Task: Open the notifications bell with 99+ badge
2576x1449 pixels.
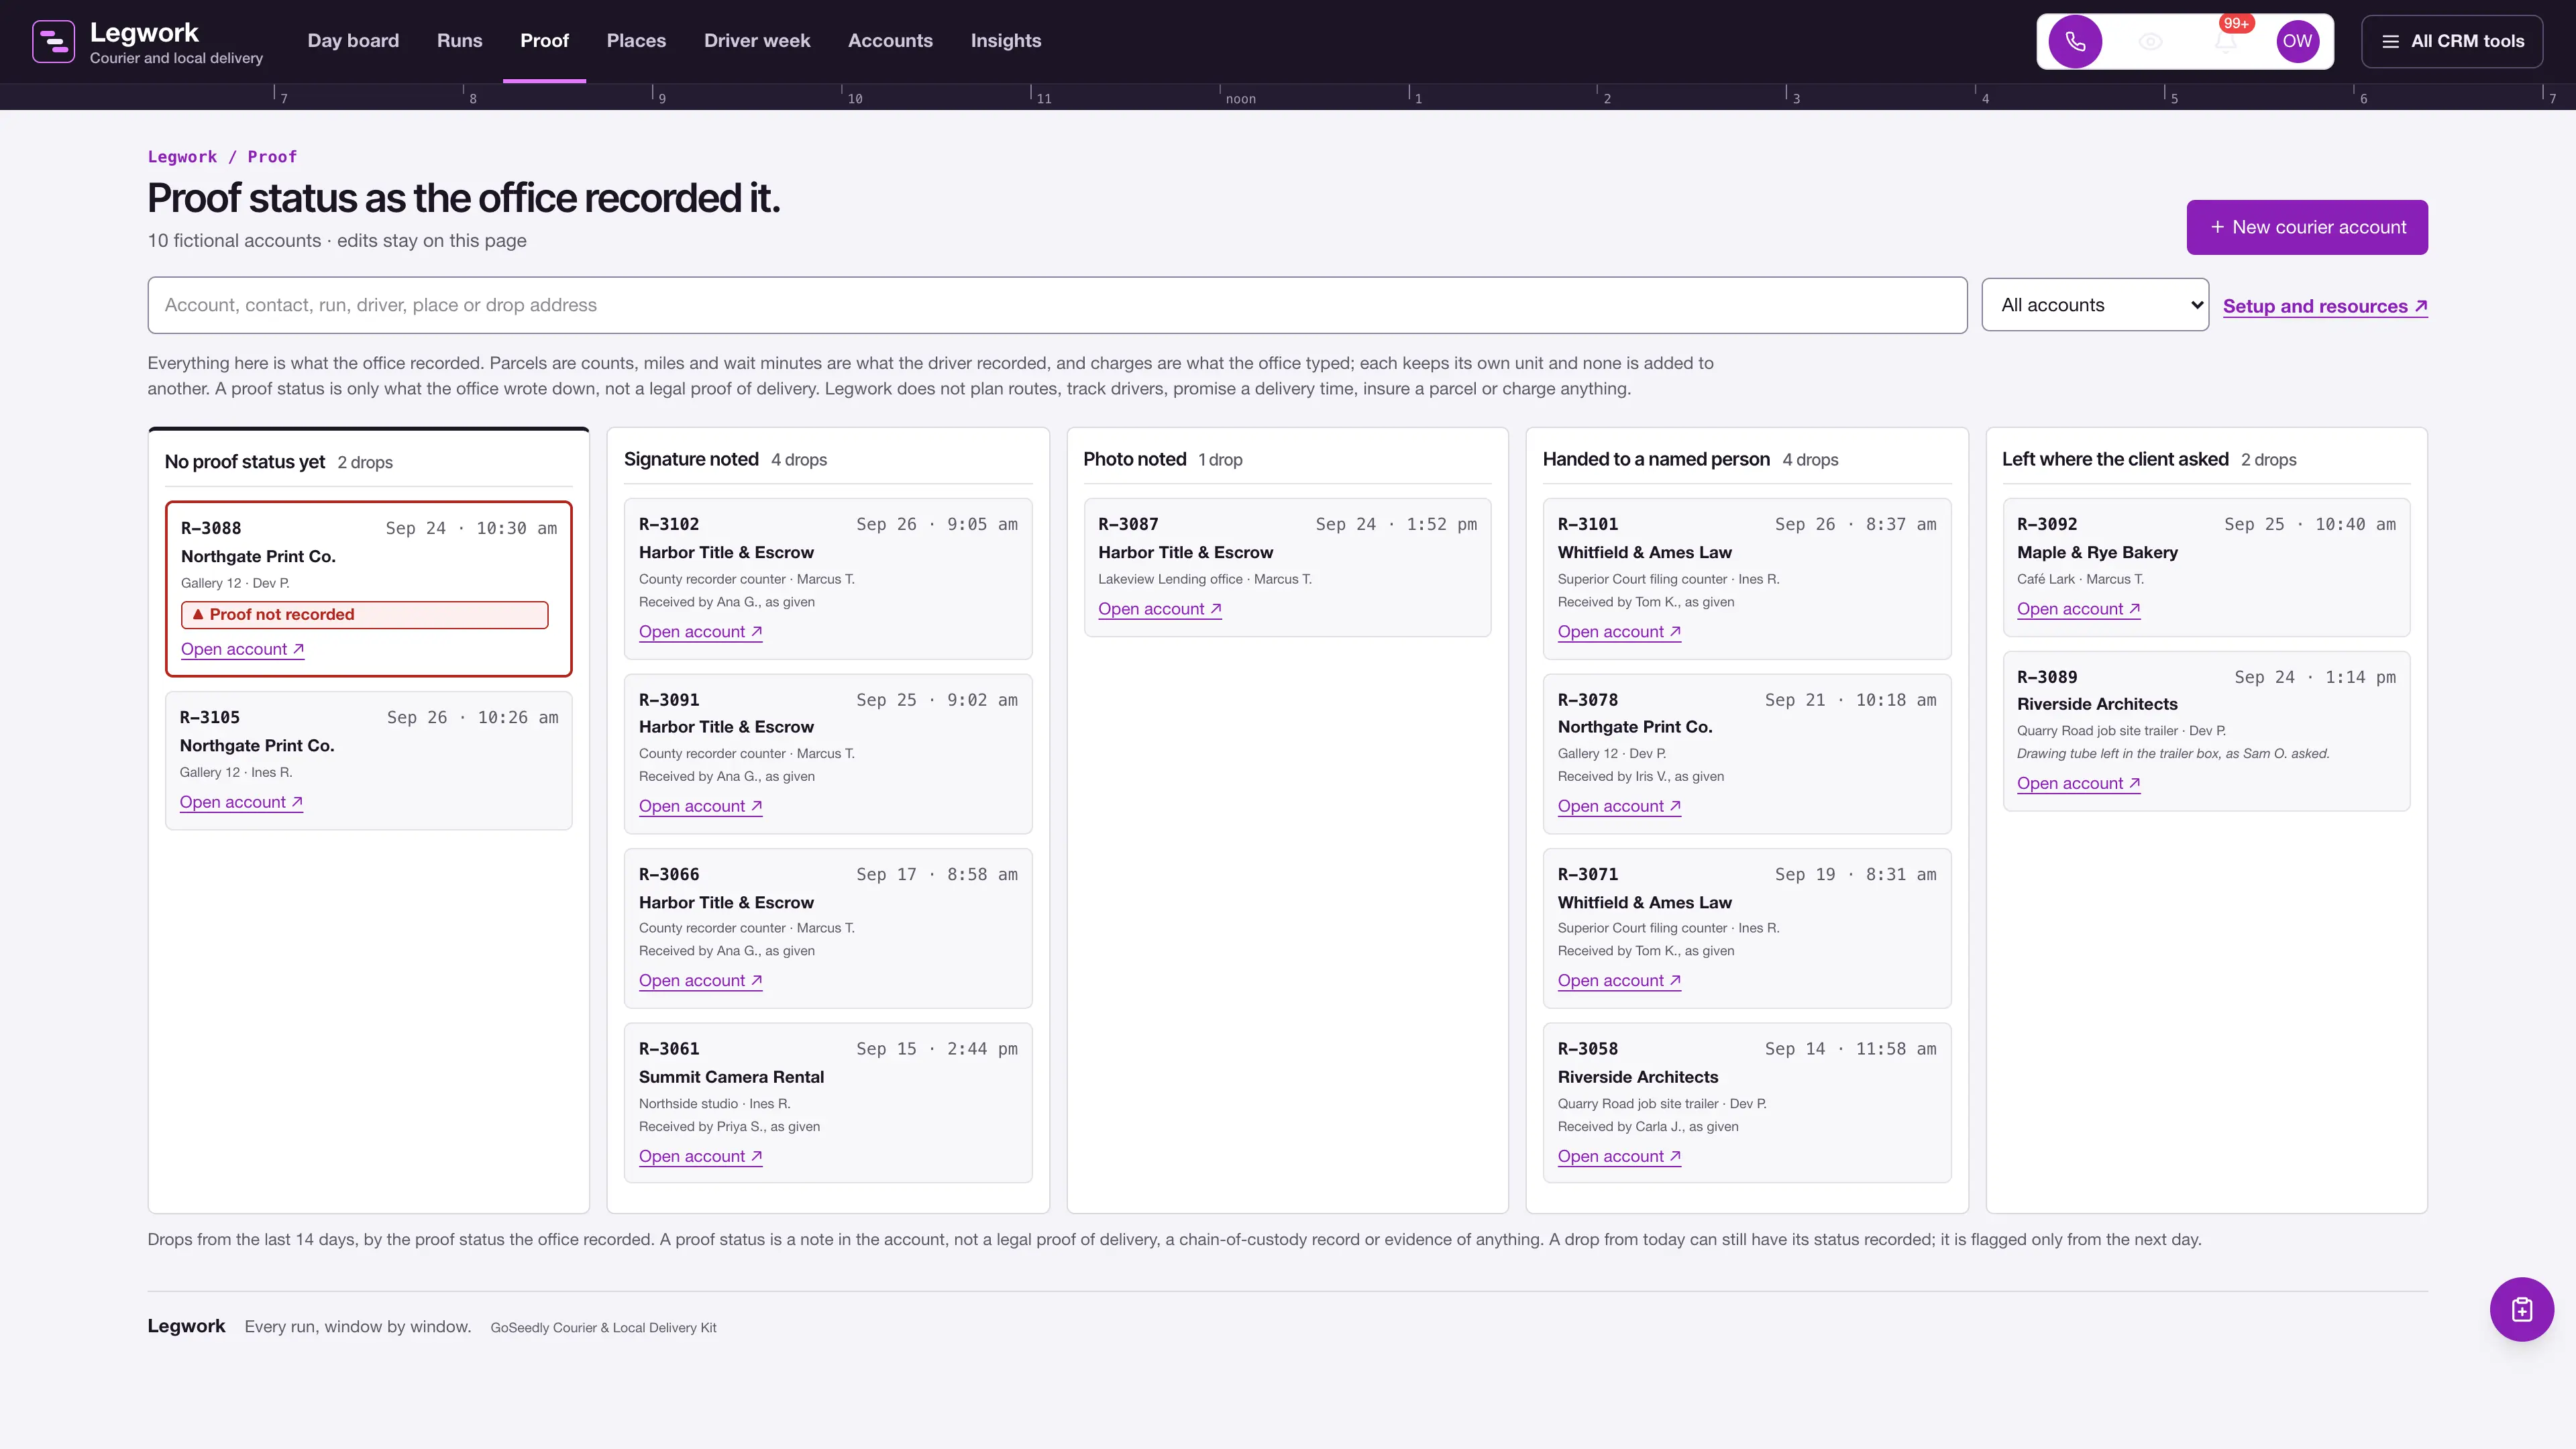Action: (2226, 41)
